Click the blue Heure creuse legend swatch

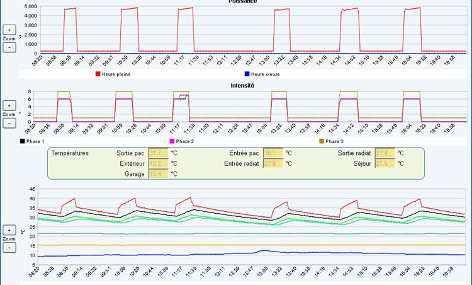[246, 74]
